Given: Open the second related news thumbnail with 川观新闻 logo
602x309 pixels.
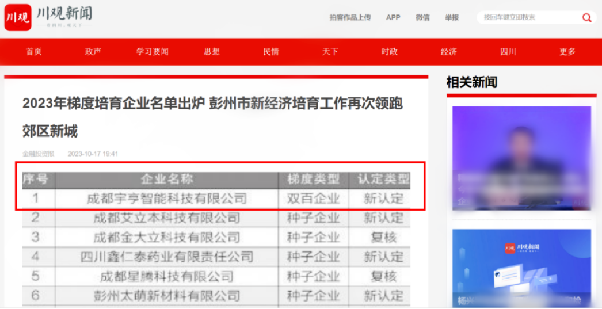Looking at the screenshot, I should (521, 269).
